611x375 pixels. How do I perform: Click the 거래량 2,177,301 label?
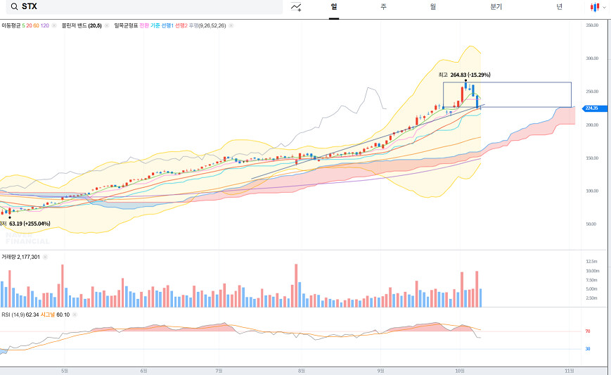point(20,257)
